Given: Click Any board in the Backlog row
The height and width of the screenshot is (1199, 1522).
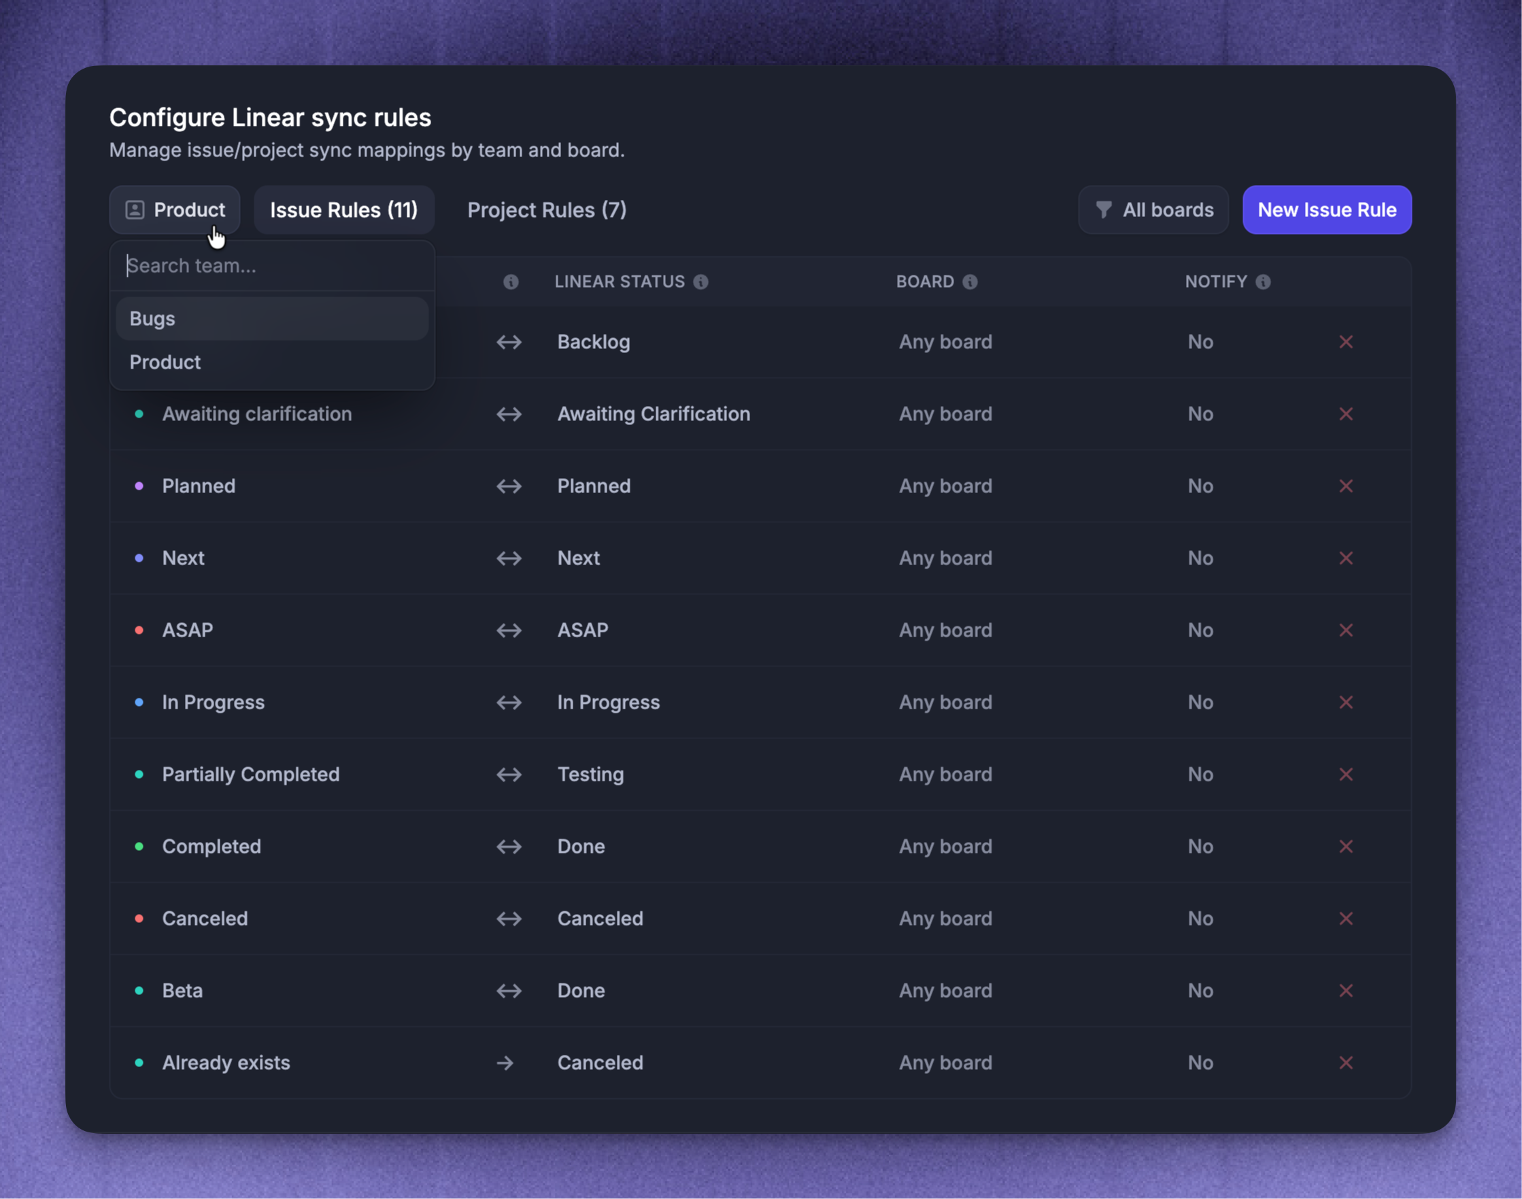Looking at the screenshot, I should coord(945,342).
